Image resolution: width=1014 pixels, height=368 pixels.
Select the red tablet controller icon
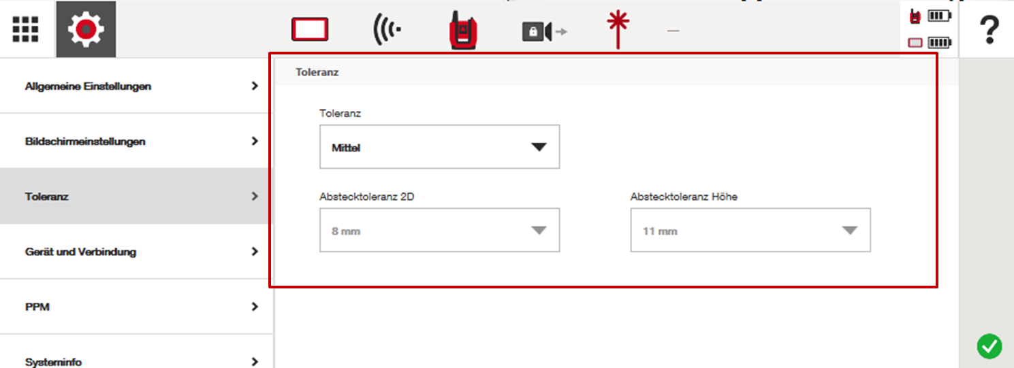310,30
